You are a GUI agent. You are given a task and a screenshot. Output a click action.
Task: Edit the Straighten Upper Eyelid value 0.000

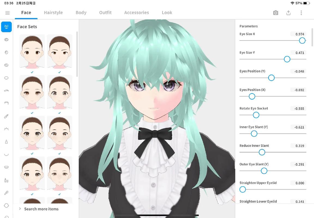point(298,183)
